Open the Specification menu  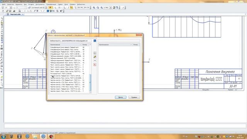pos(51,4)
